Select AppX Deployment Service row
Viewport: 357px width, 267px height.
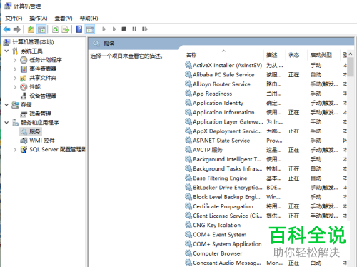click(266, 131)
